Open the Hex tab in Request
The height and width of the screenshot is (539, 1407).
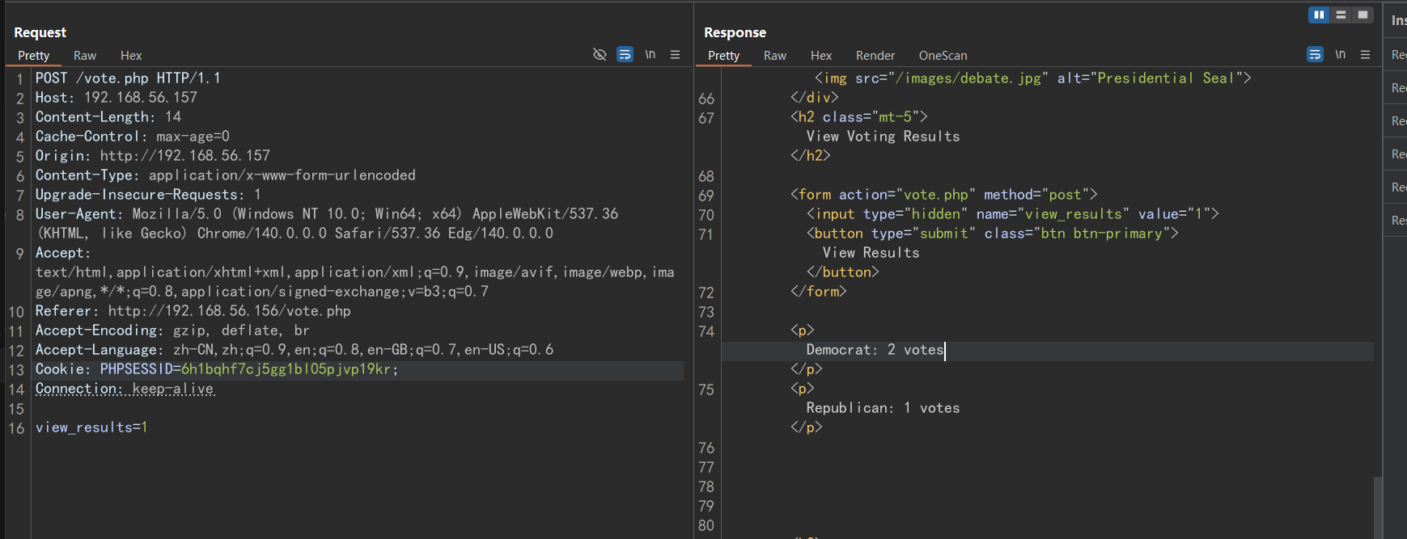click(x=131, y=56)
